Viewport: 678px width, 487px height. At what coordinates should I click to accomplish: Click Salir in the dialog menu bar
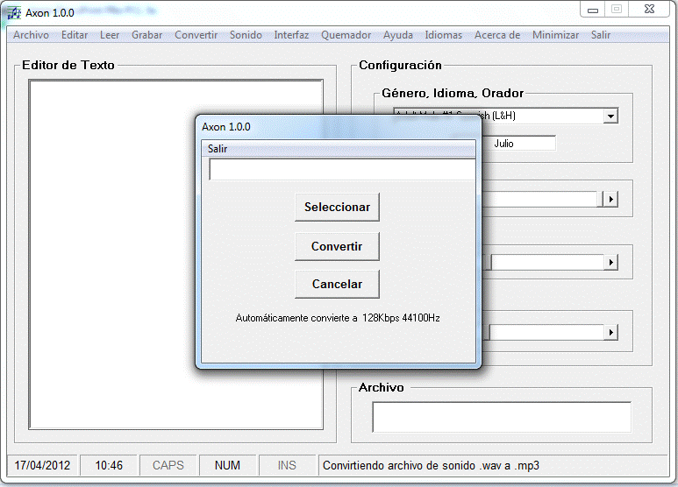tap(218, 149)
